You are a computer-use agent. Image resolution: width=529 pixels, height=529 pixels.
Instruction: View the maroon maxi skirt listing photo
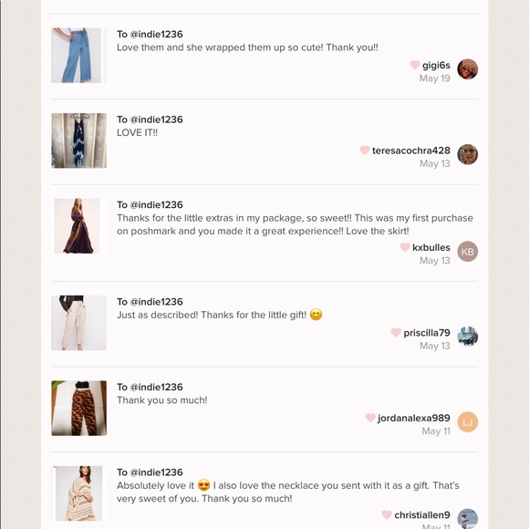(77, 225)
